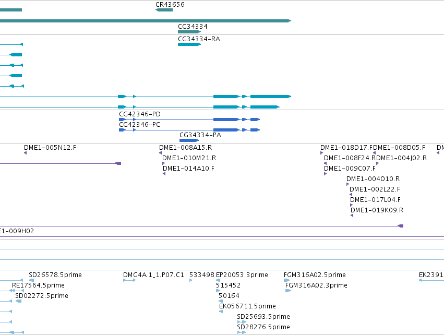This screenshot has height=335, width=444.
Task: Click the DME1-008F24.R feature
Action: (x=326, y=163)
